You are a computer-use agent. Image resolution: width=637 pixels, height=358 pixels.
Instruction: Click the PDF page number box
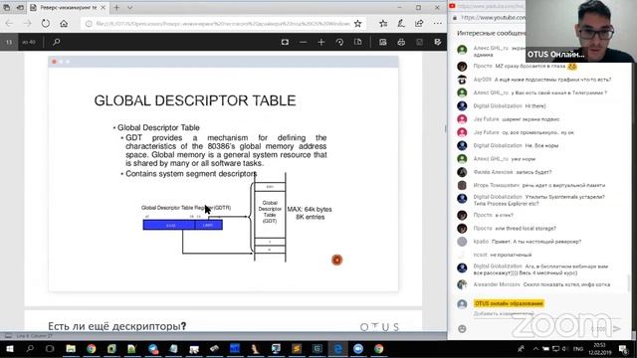tap(9, 42)
